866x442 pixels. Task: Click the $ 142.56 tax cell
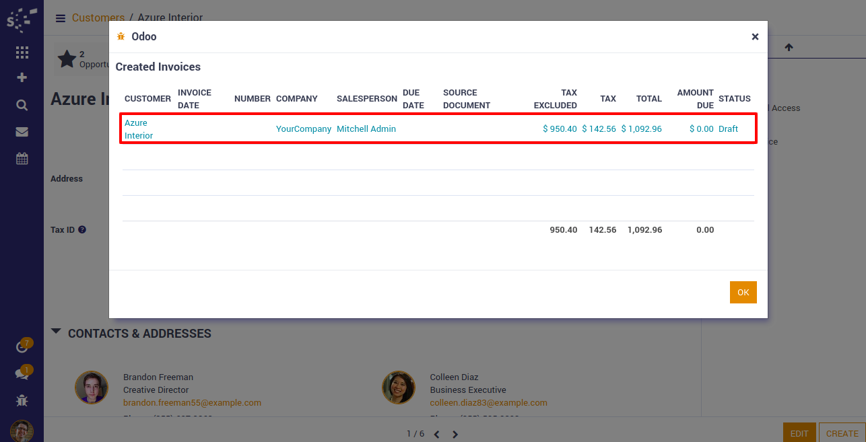(599, 129)
